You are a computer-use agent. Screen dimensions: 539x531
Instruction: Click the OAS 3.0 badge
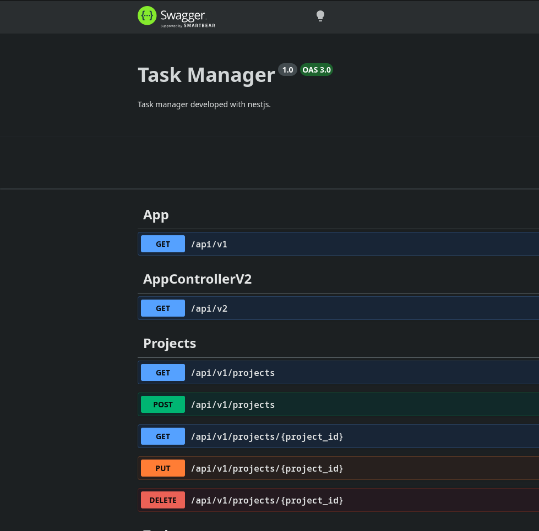(x=317, y=70)
